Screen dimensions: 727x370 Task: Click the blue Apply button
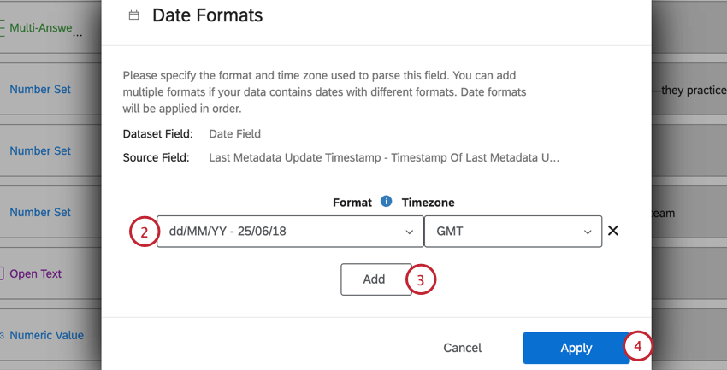pos(576,348)
